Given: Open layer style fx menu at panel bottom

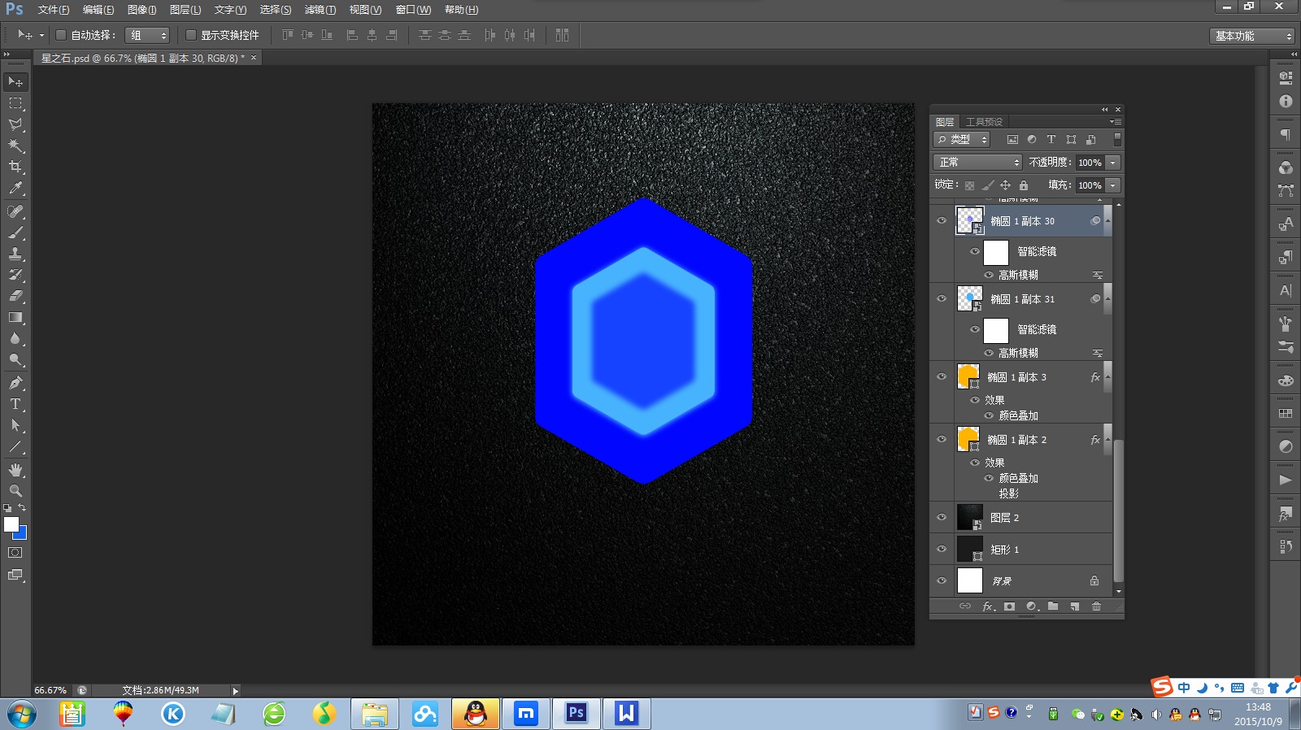Looking at the screenshot, I should pyautogui.click(x=988, y=606).
